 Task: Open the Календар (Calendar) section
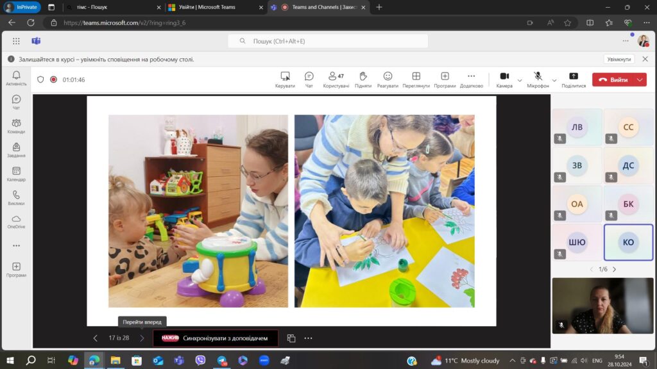tap(16, 174)
